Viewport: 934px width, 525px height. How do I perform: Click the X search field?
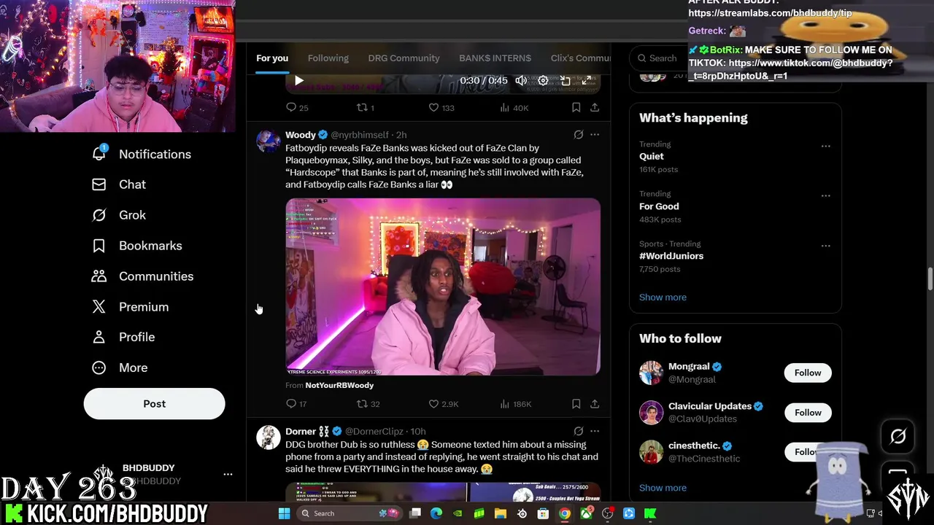[660, 58]
